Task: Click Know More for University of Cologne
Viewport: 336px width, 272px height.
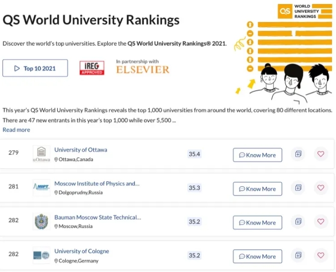Action: (x=257, y=256)
